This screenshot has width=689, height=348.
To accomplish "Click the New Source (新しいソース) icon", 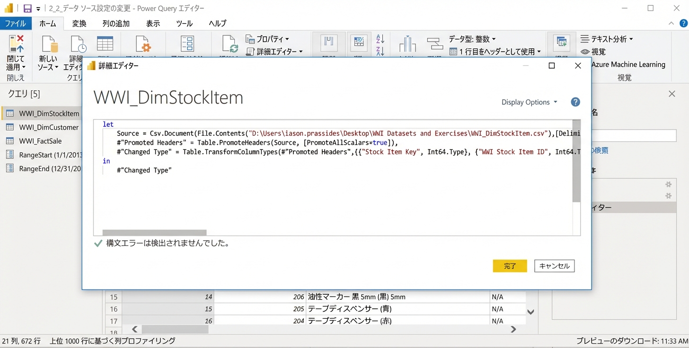I will coord(49,44).
